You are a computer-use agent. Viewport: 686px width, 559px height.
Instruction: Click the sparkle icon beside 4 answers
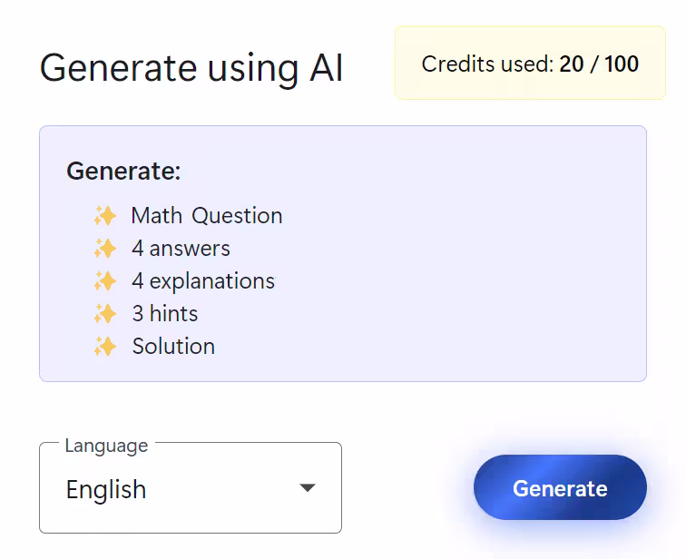click(105, 249)
